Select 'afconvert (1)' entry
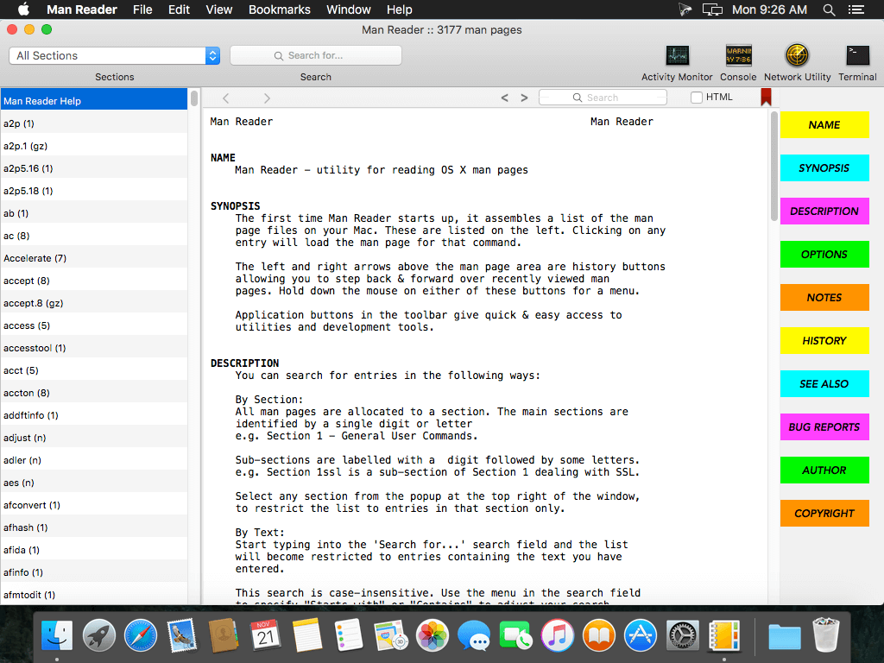Image resolution: width=884 pixels, height=663 pixels. [x=93, y=504]
